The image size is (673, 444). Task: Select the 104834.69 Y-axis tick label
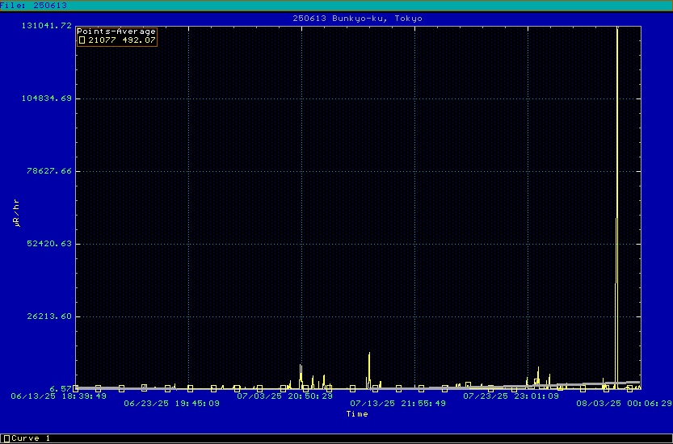tap(47, 98)
